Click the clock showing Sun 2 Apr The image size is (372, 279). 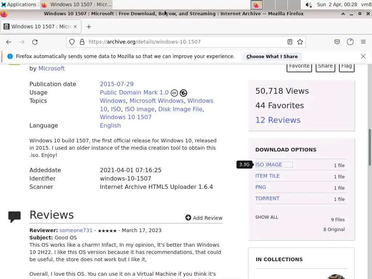(x=337, y=4)
